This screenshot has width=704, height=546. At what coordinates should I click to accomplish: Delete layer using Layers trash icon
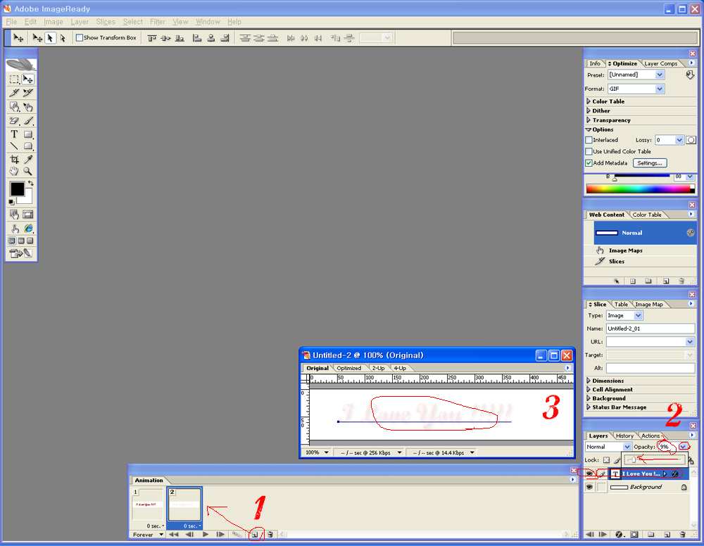[682, 534]
